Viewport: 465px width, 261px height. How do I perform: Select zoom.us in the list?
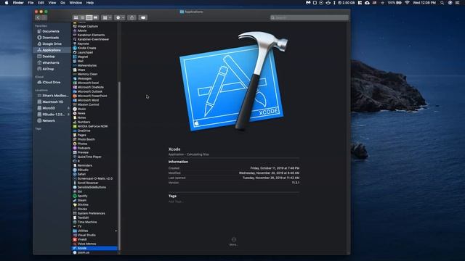click(84, 252)
